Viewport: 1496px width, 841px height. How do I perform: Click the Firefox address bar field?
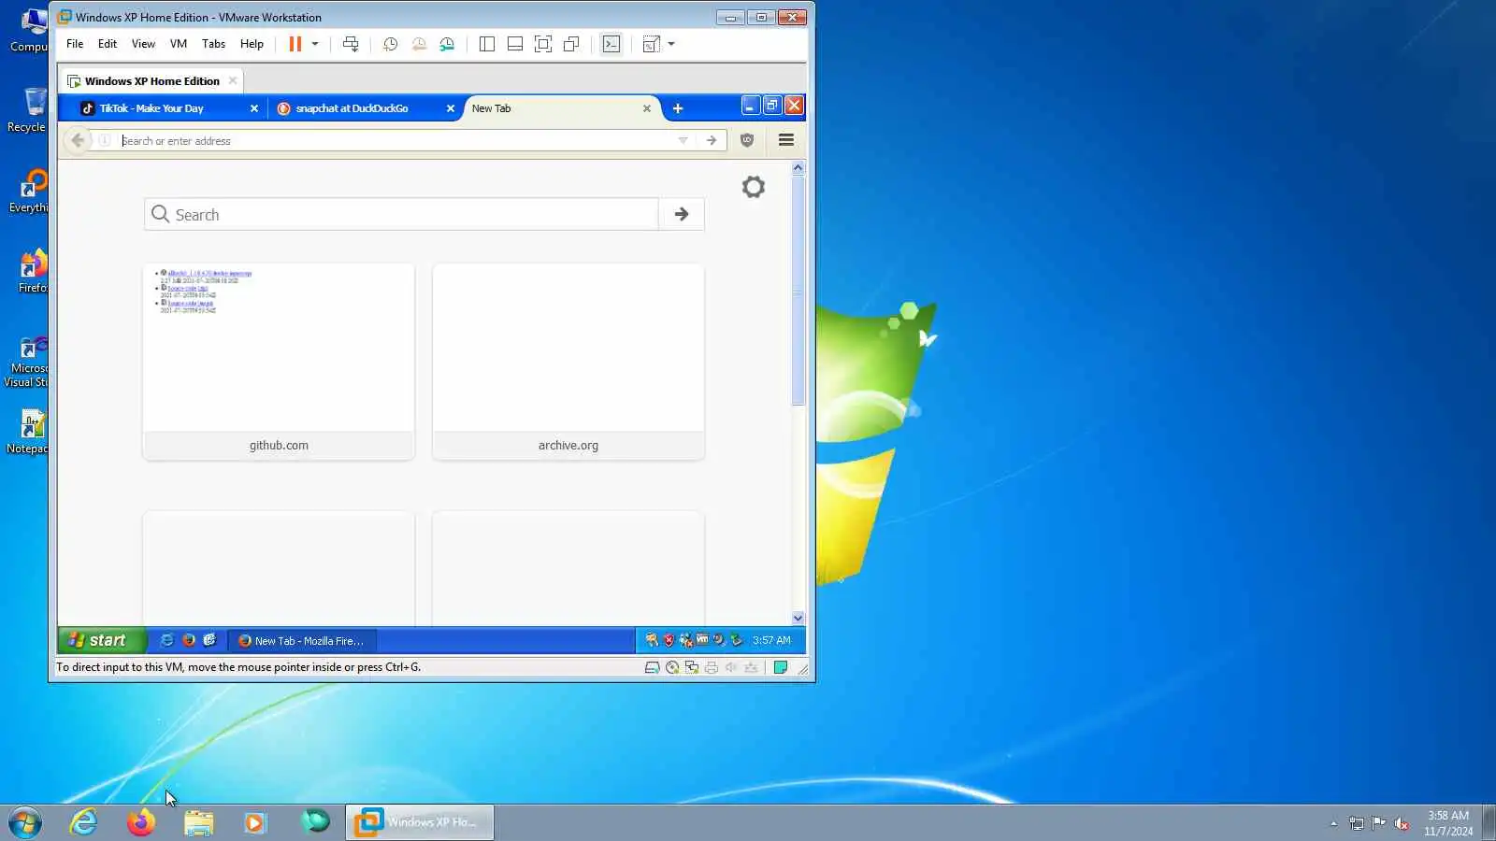pos(397,141)
